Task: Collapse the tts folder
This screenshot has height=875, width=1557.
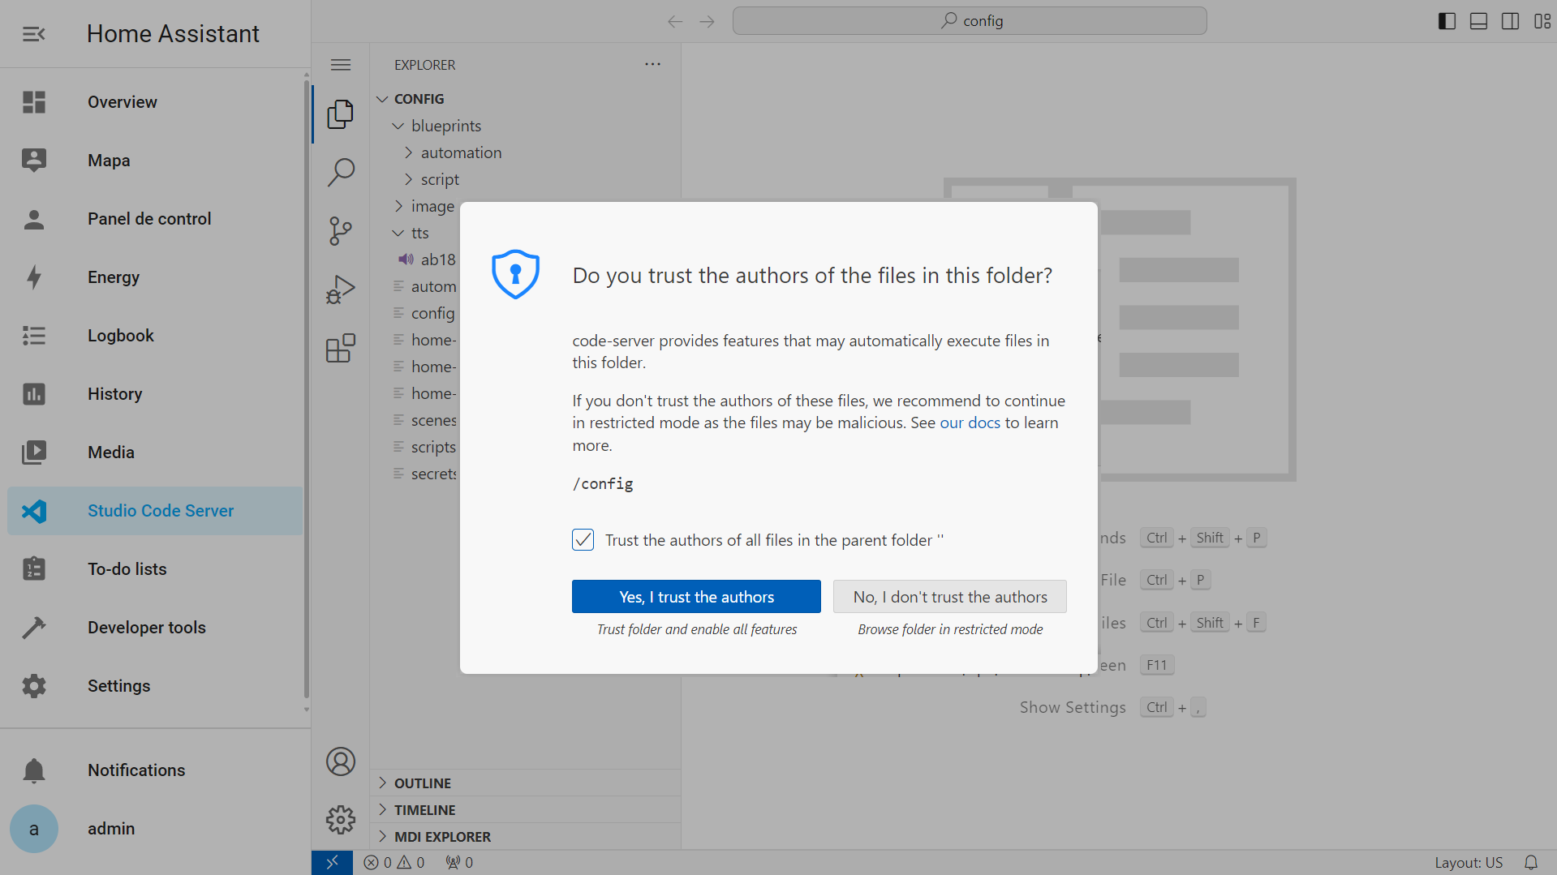Action: 415,233
